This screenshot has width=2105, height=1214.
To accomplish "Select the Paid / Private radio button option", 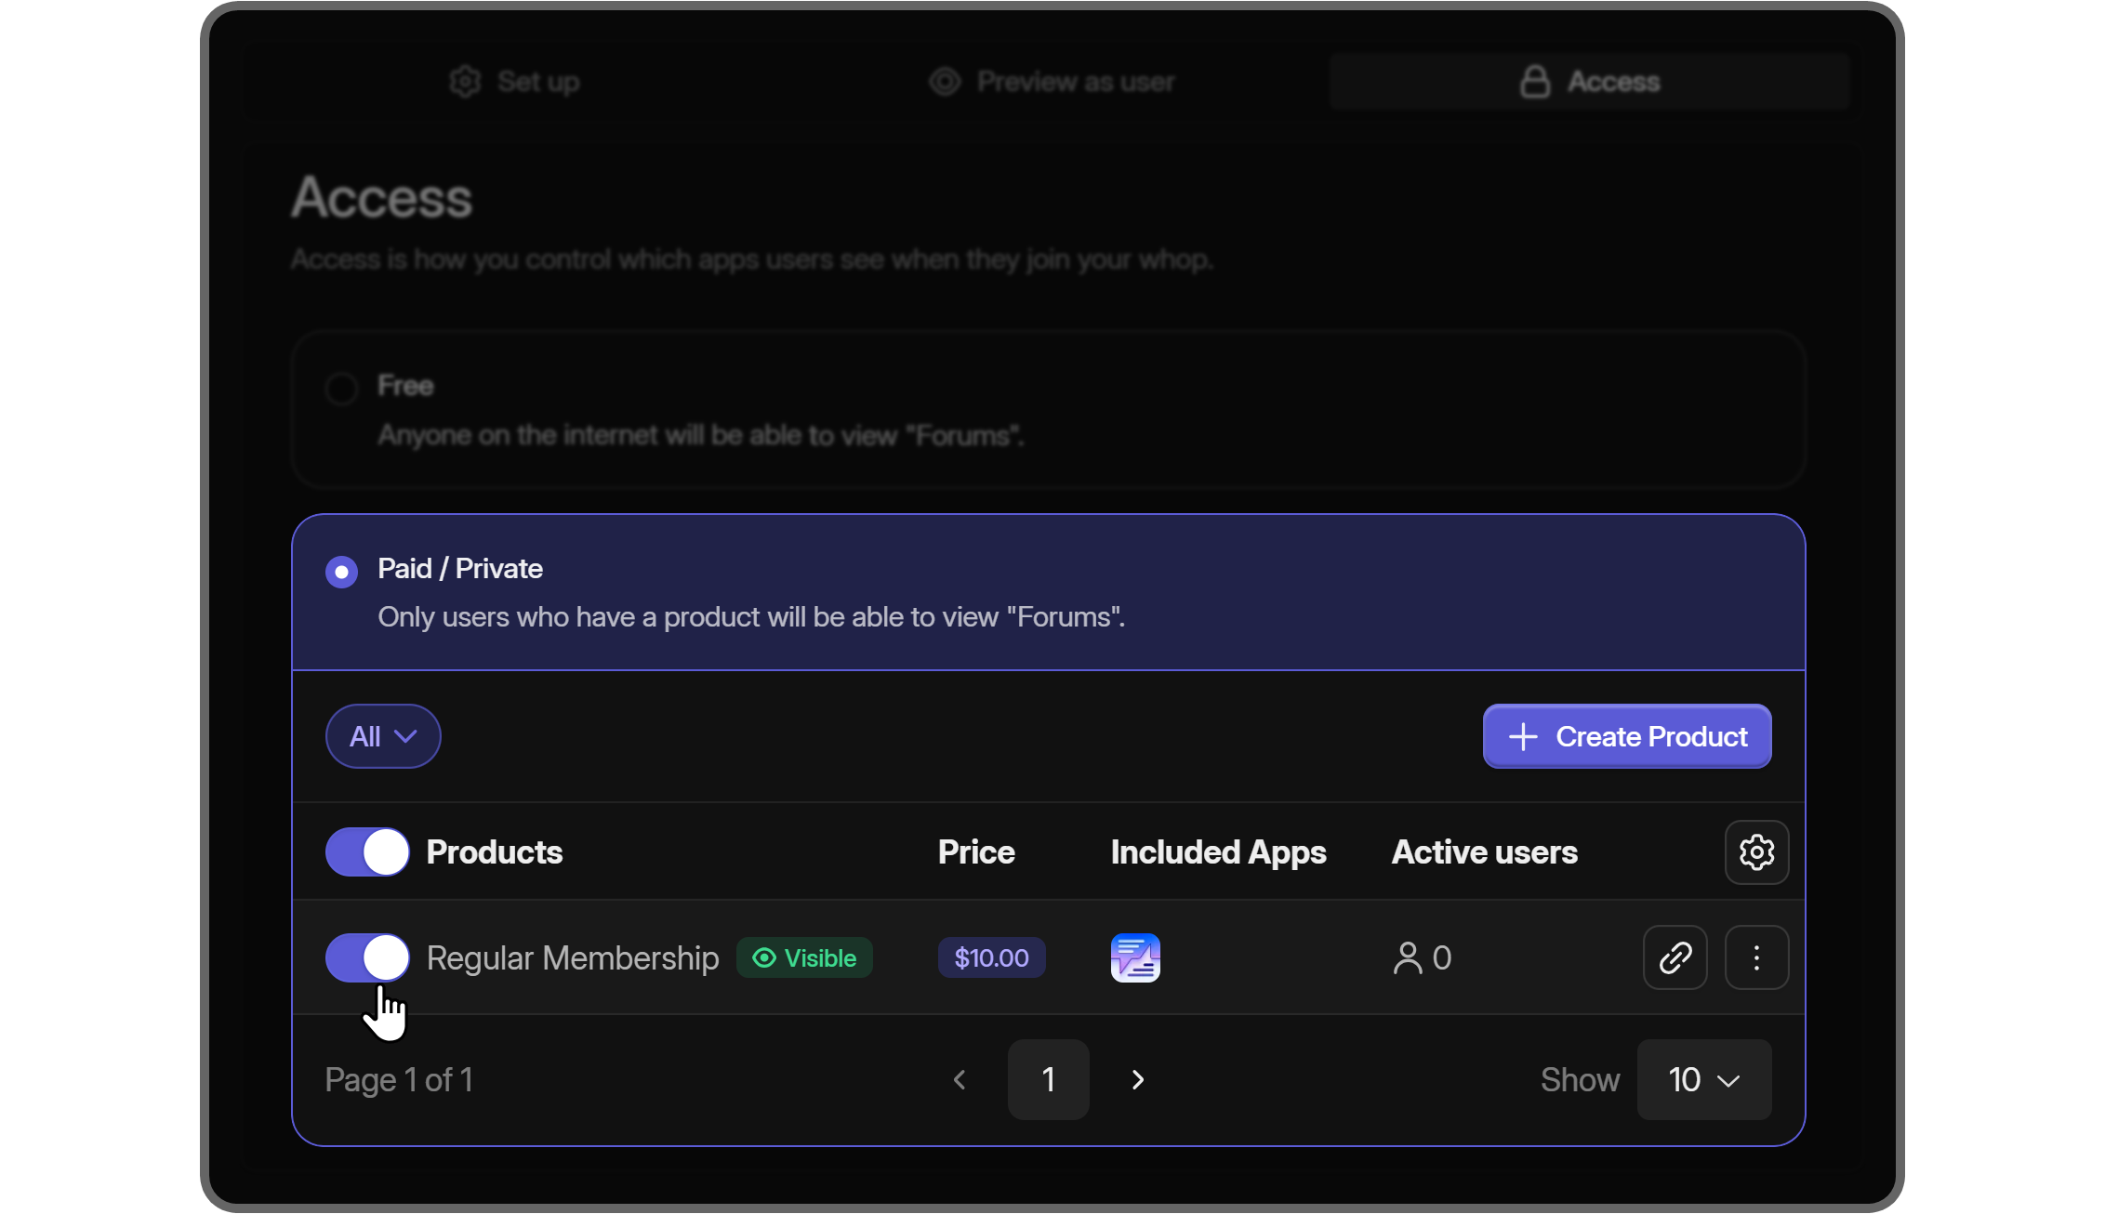I will pyautogui.click(x=341, y=568).
